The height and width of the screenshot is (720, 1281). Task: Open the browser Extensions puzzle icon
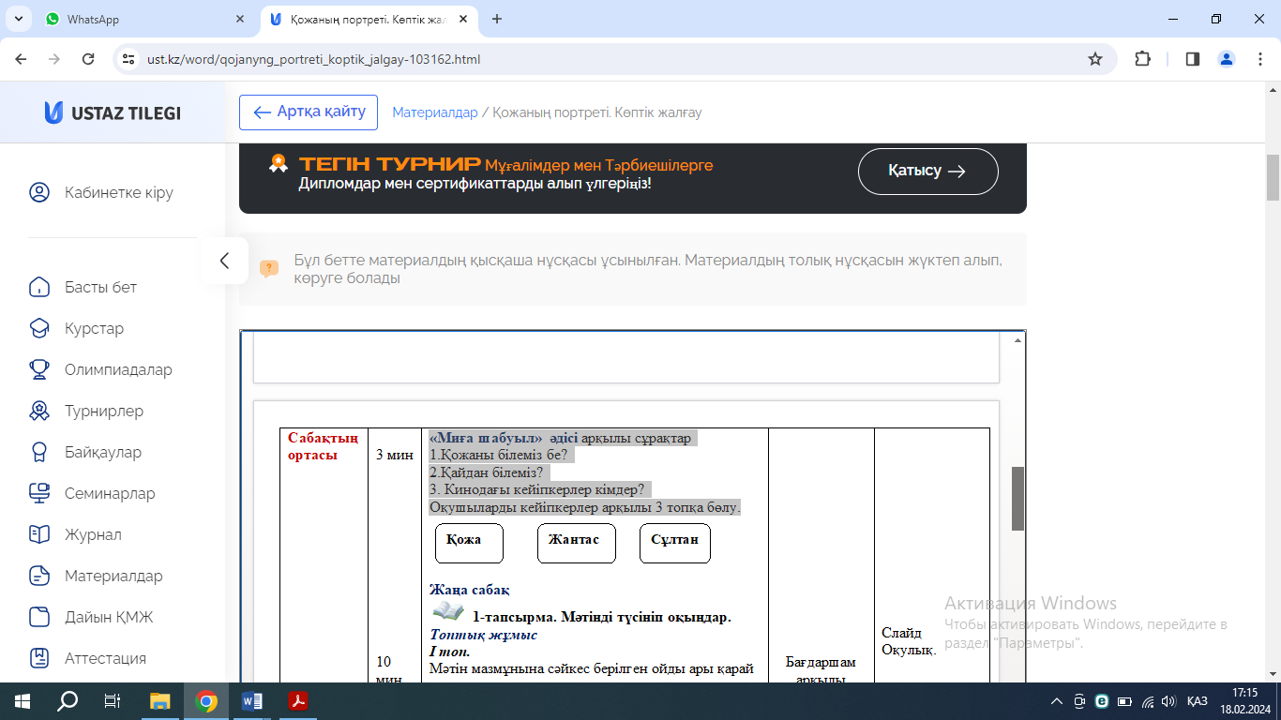coord(1142,59)
